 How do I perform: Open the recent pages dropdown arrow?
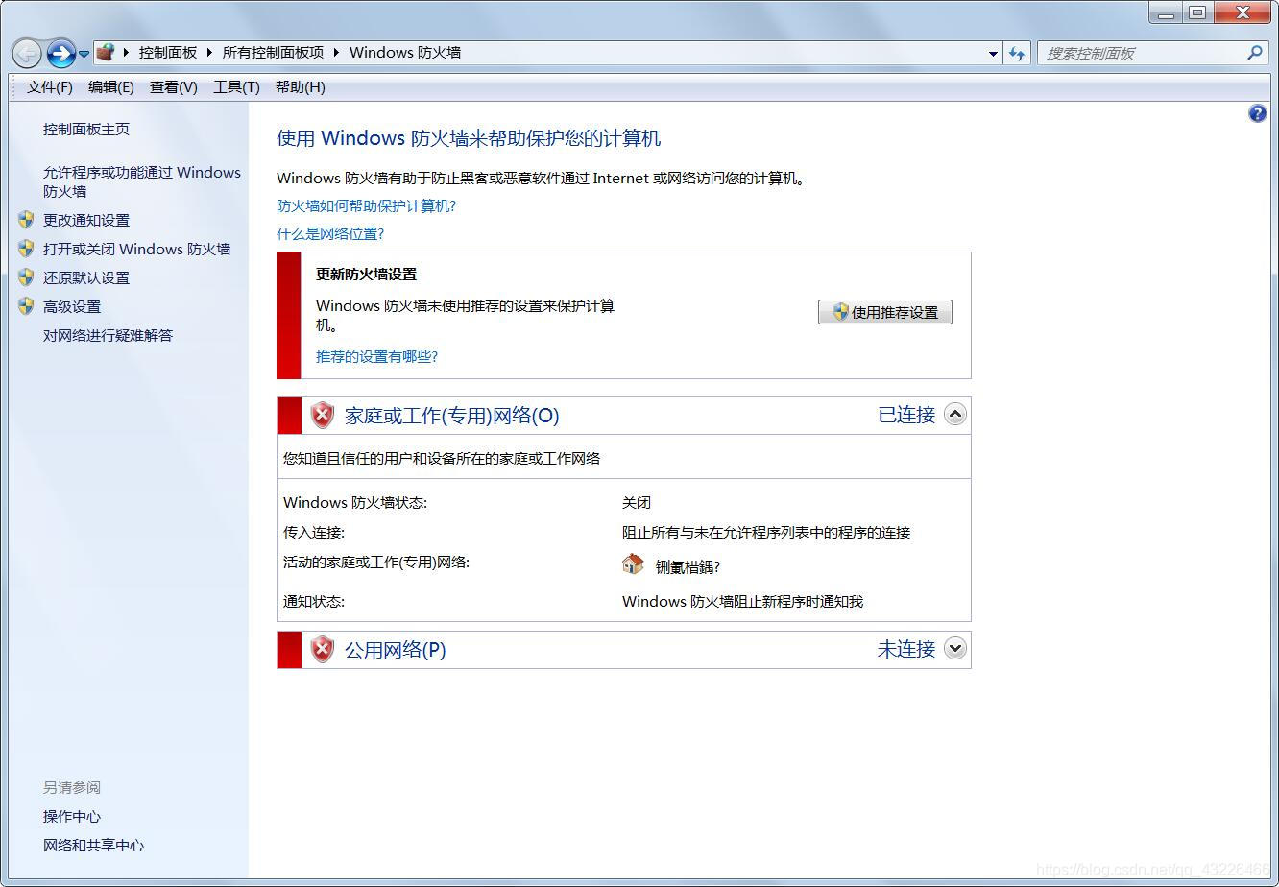[x=84, y=54]
